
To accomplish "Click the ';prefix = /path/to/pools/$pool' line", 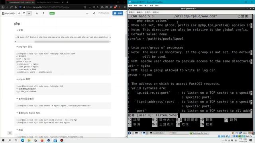I will [x=156, y=39].
